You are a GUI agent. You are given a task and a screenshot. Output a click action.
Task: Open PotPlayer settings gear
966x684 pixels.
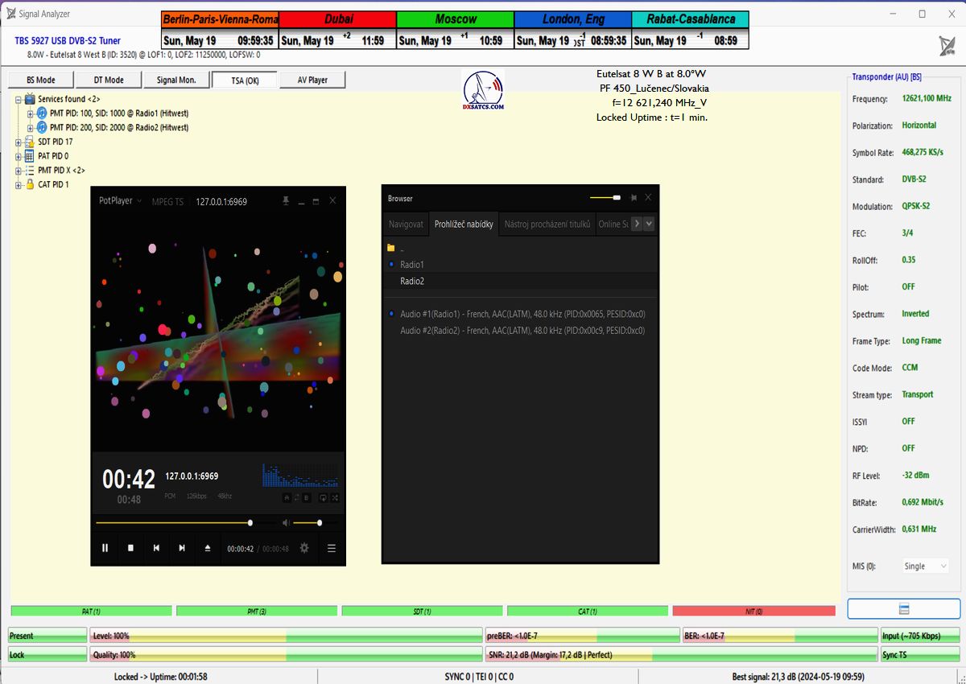304,548
